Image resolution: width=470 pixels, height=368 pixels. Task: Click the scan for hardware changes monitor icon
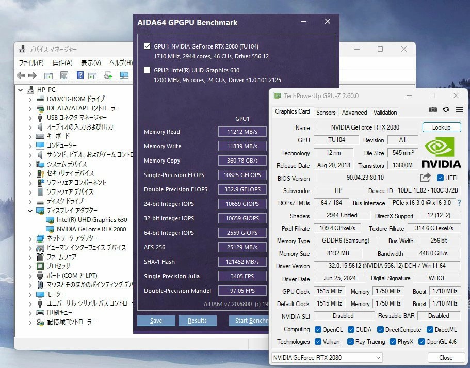[124, 75]
